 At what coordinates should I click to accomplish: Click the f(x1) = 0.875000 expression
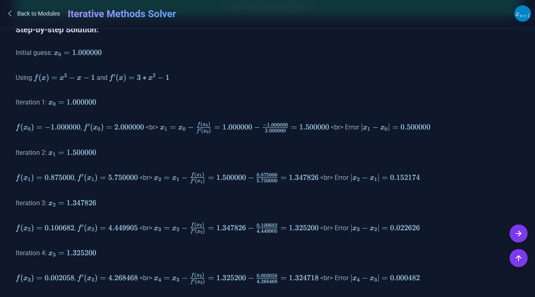[x=45, y=178]
